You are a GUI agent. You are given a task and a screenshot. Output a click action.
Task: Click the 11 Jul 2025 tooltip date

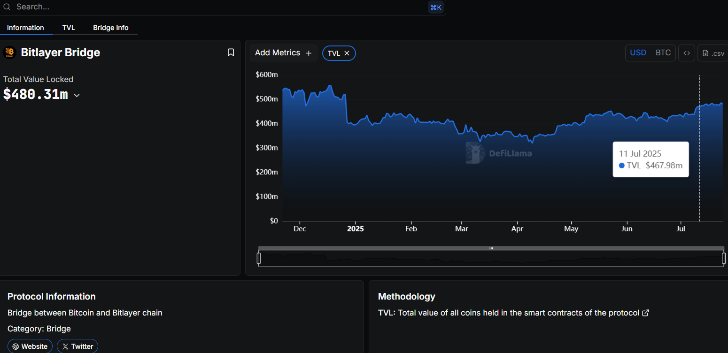(x=640, y=154)
